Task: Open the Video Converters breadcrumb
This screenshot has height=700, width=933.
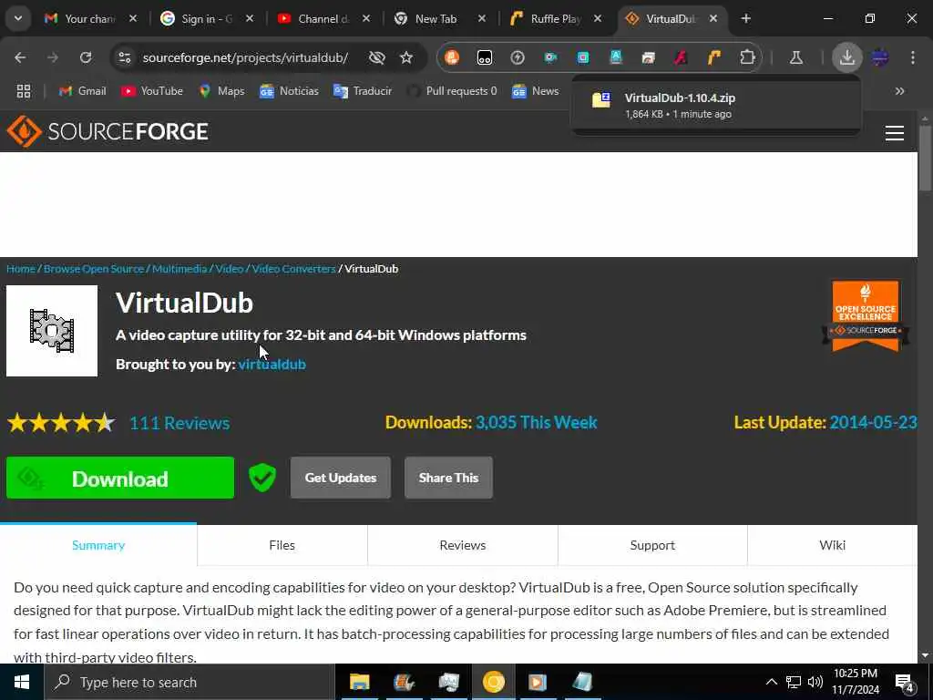Action: pyautogui.click(x=293, y=269)
